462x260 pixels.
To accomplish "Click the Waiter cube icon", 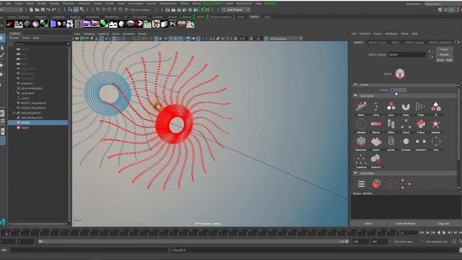I will point(400,74).
